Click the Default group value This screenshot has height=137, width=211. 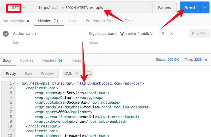click(x=68, y=97)
